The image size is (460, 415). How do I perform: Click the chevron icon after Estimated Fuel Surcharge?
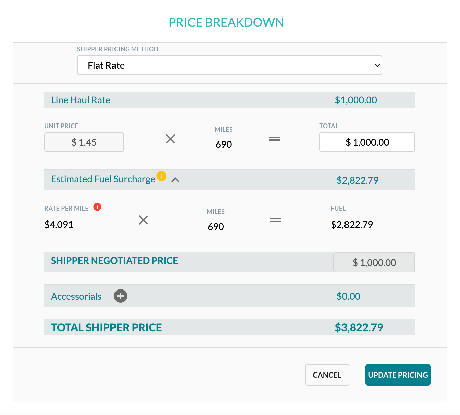pos(176,180)
